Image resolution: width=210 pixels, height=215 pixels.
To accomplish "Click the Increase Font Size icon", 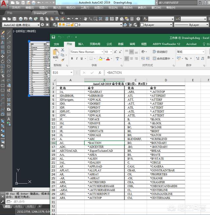I will [115, 52].
